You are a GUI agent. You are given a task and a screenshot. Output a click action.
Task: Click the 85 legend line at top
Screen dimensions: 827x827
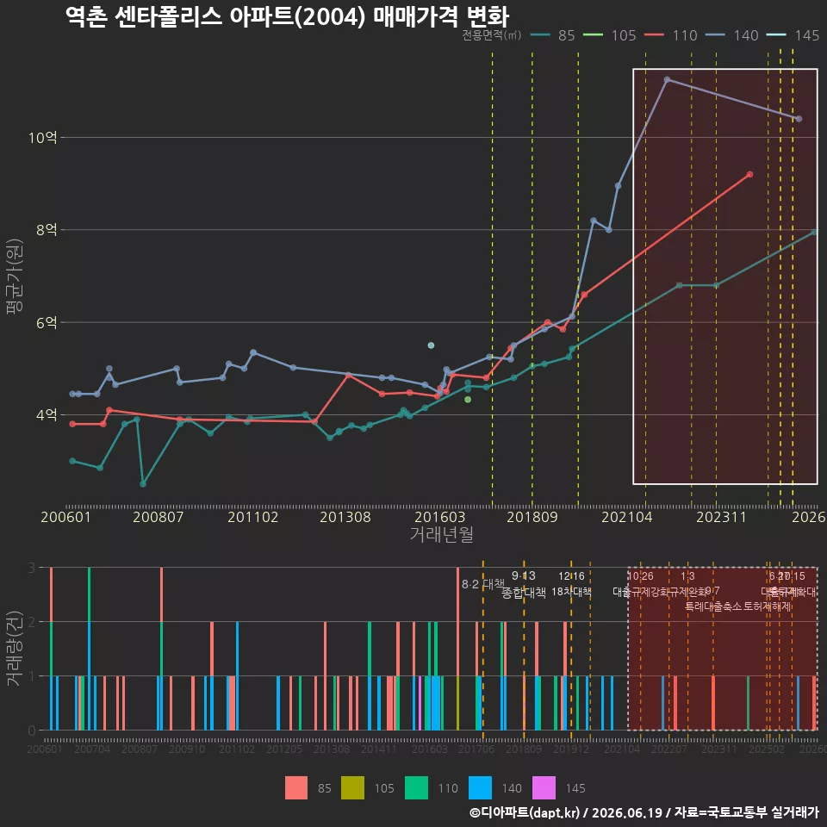[x=539, y=35]
